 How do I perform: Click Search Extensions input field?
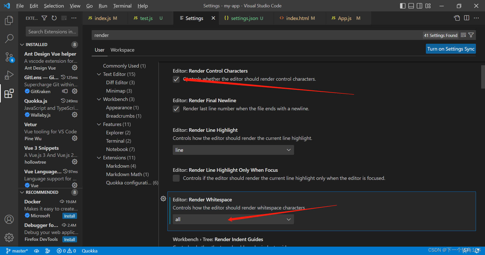(x=52, y=32)
